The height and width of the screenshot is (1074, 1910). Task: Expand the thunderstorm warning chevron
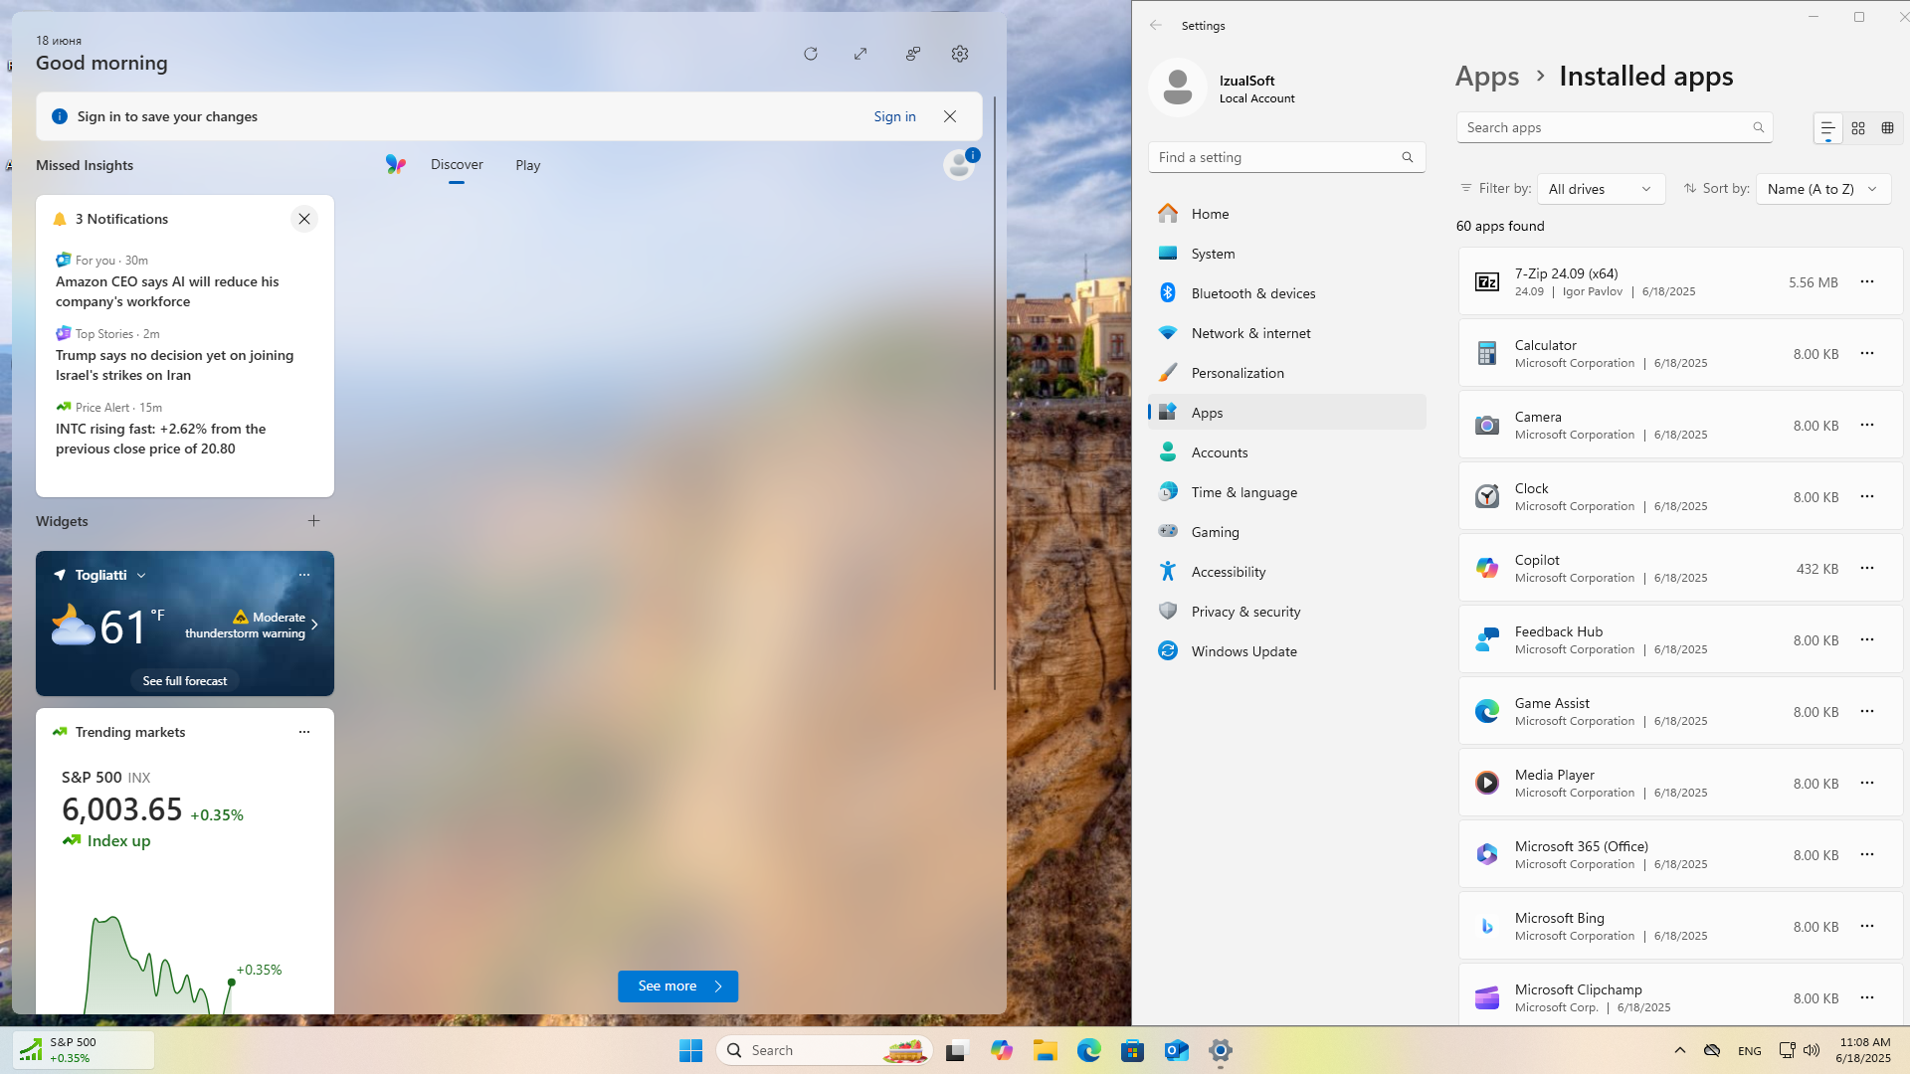(x=314, y=626)
